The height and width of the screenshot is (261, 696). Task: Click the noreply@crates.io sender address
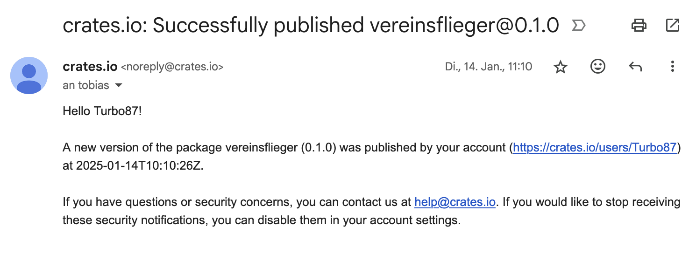click(172, 67)
